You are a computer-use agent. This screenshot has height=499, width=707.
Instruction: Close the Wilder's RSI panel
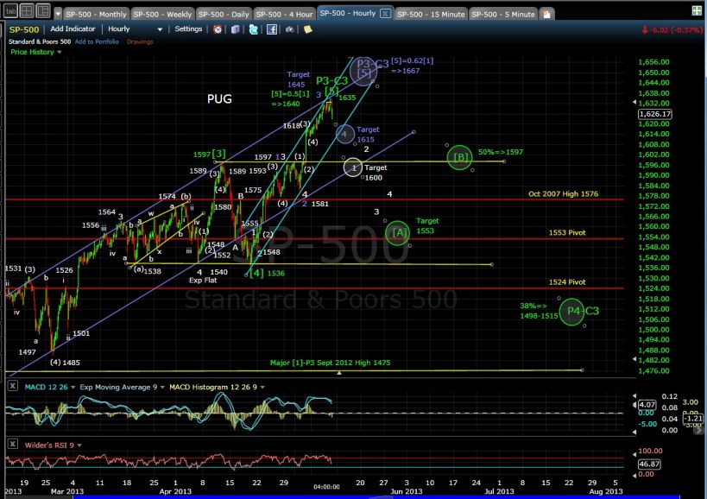coord(13,444)
